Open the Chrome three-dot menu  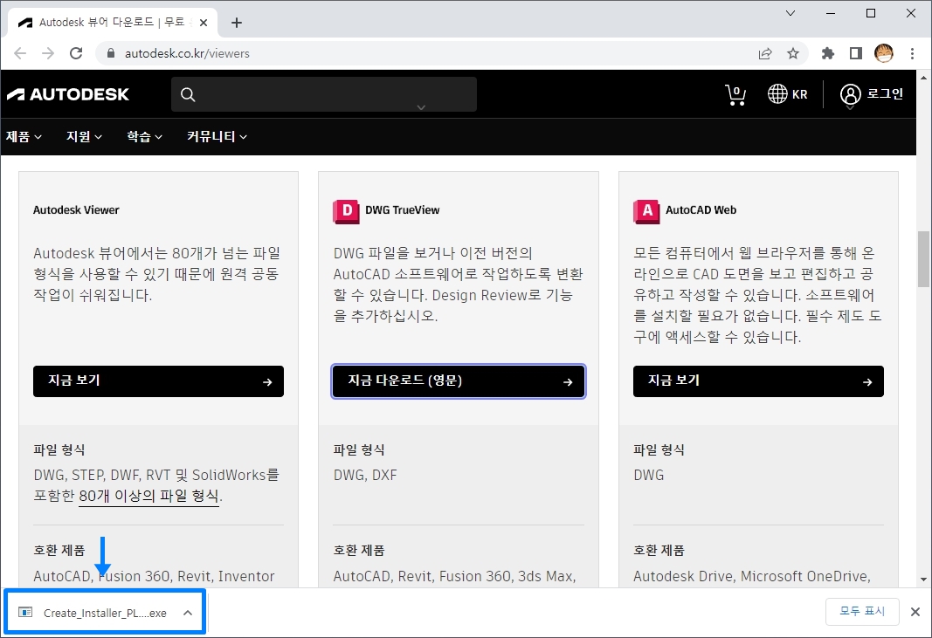pyautogui.click(x=913, y=53)
